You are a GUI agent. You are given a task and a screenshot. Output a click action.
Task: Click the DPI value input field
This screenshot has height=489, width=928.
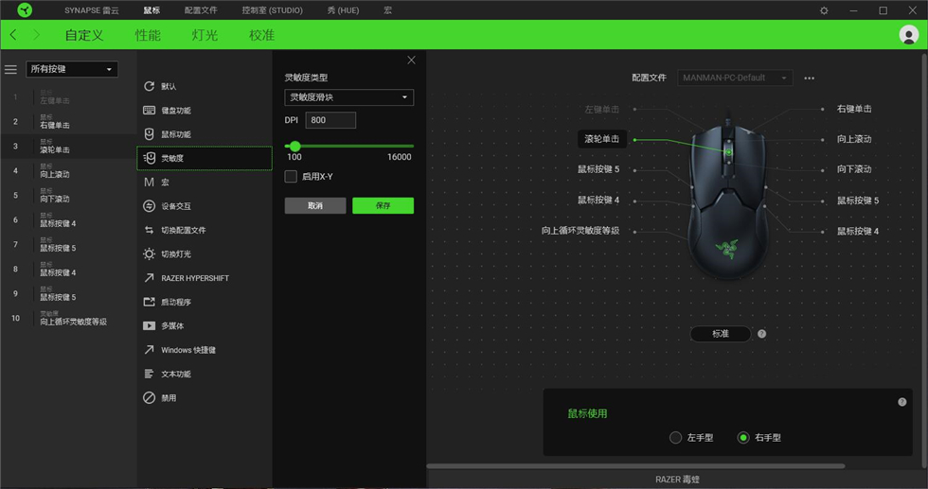(330, 120)
